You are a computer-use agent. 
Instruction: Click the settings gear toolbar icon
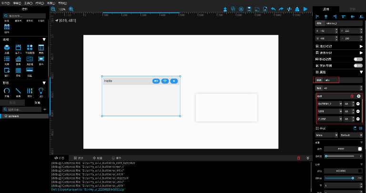[241, 9]
